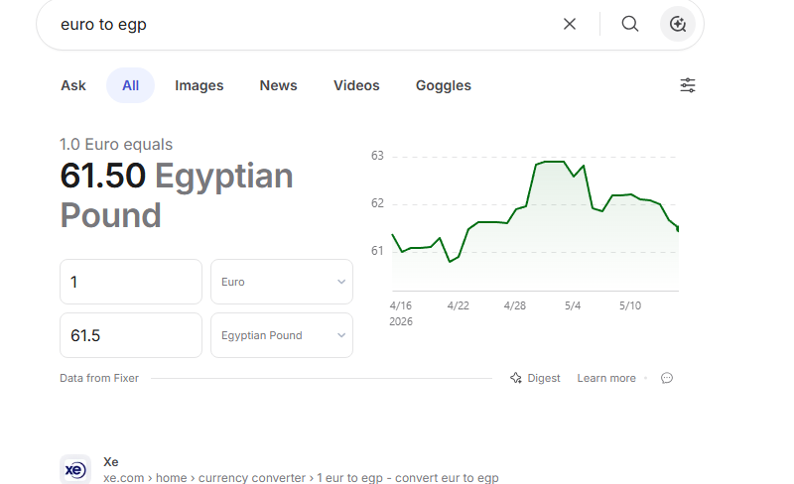Viewport: 794px width, 484px height.
Task: Click the magnifying glass search icon
Action: click(x=630, y=24)
